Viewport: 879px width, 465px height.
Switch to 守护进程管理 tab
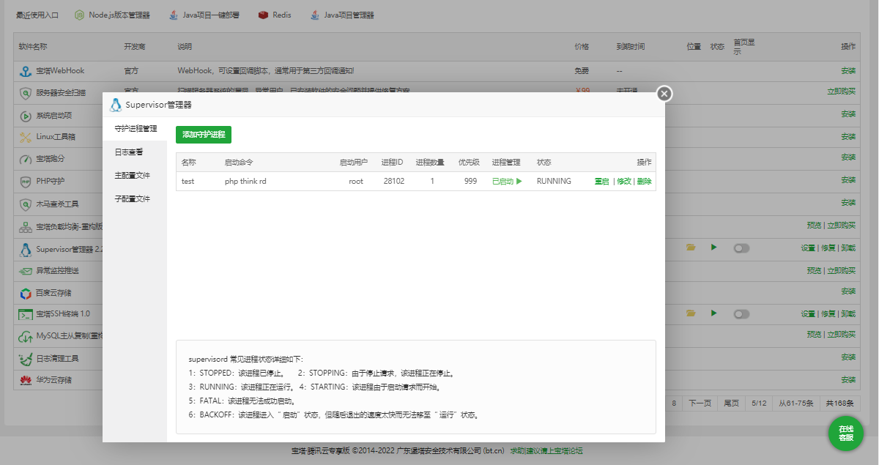(x=136, y=128)
